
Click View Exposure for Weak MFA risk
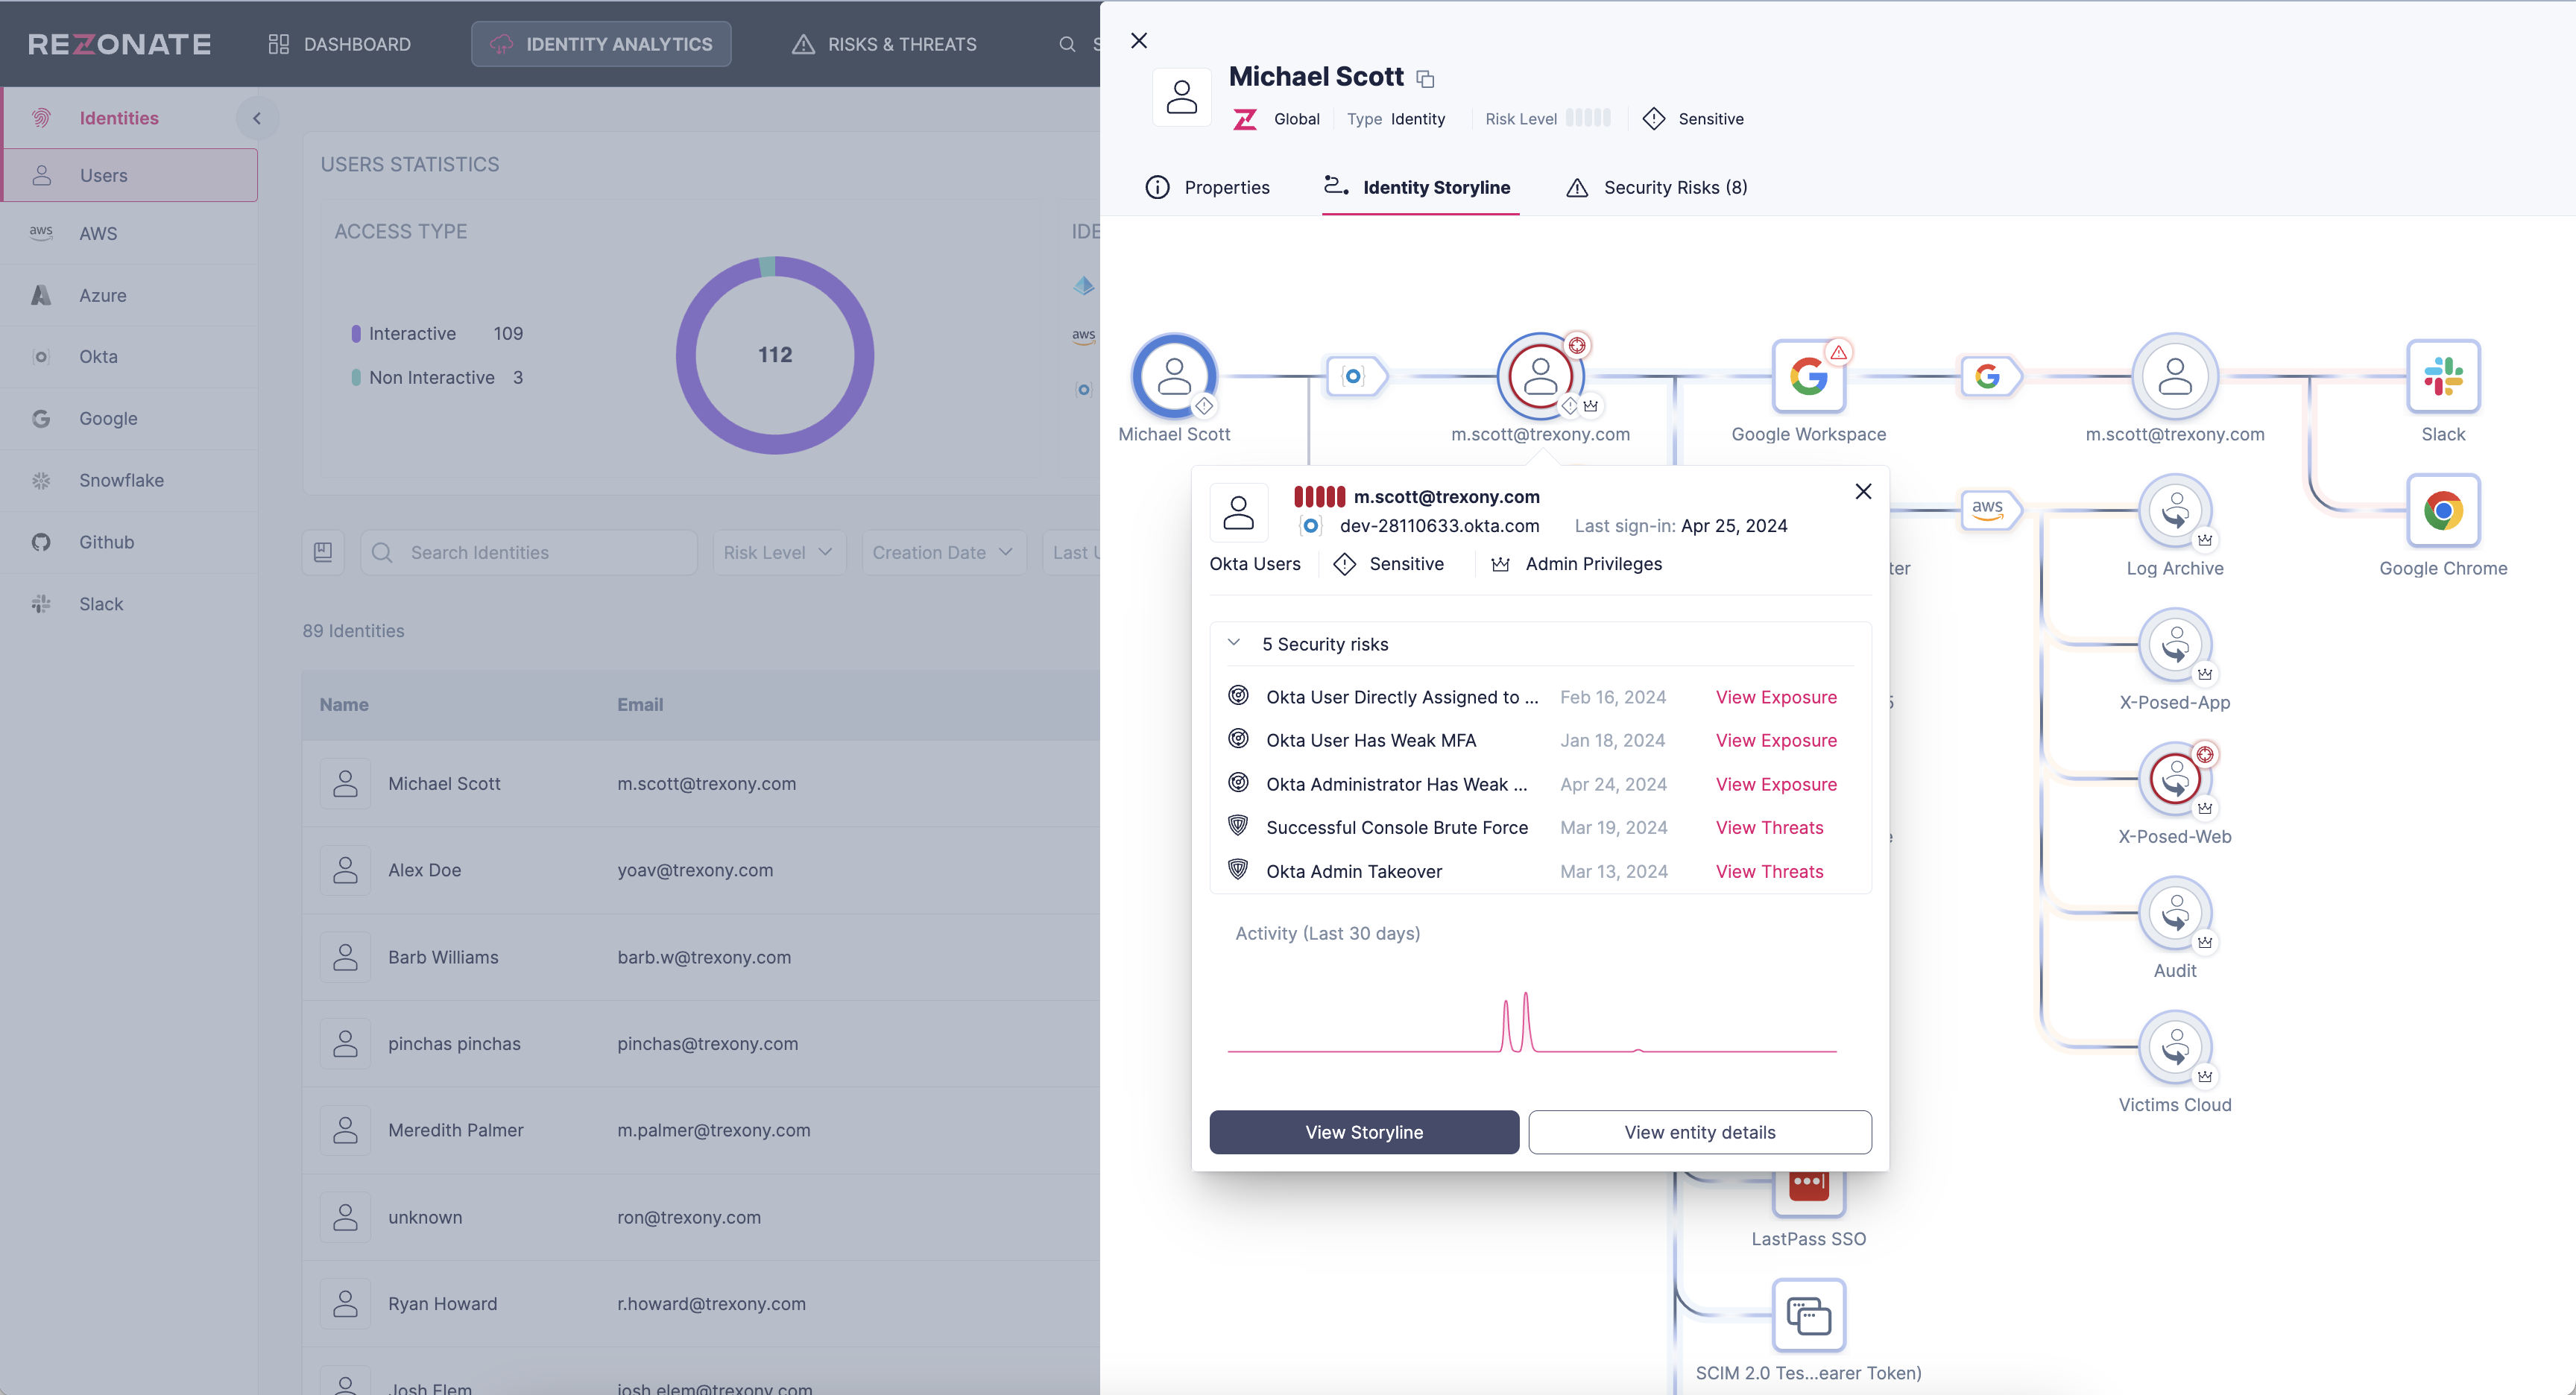tap(1775, 740)
